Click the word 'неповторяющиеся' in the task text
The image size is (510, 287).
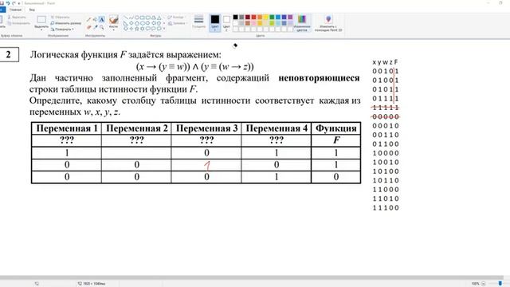319,78
